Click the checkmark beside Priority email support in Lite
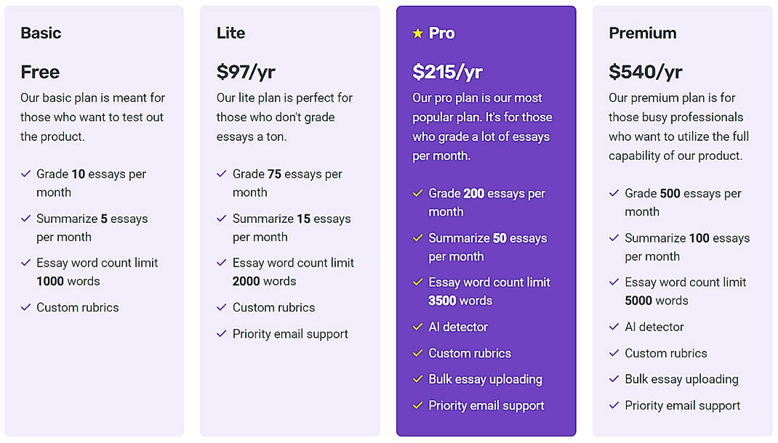The width and height of the screenshot is (778, 443). point(221,334)
